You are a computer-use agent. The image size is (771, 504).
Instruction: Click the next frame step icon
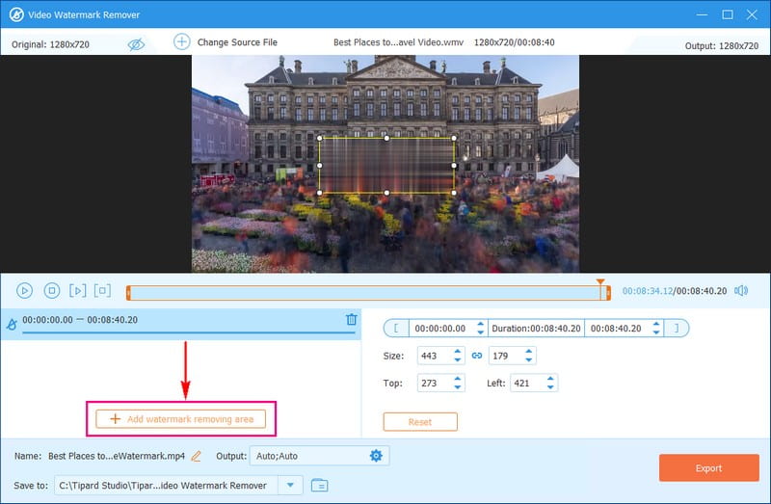click(78, 290)
